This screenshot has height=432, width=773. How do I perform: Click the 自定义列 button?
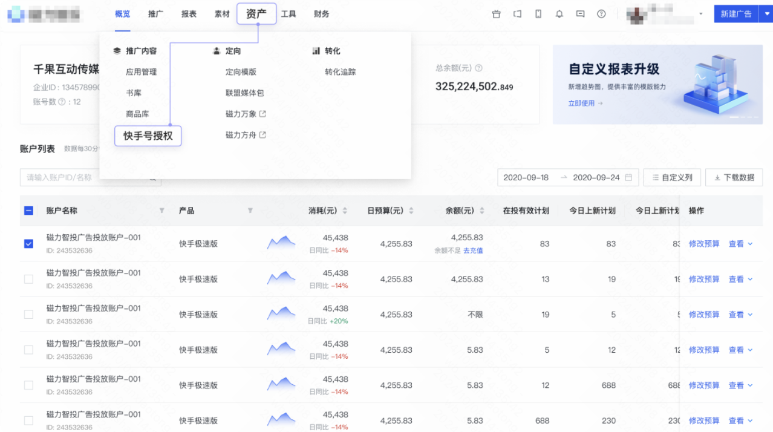pyautogui.click(x=672, y=177)
